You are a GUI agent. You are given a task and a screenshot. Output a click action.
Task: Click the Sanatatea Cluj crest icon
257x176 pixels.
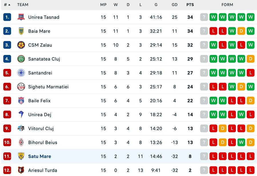pyautogui.click(x=21, y=59)
